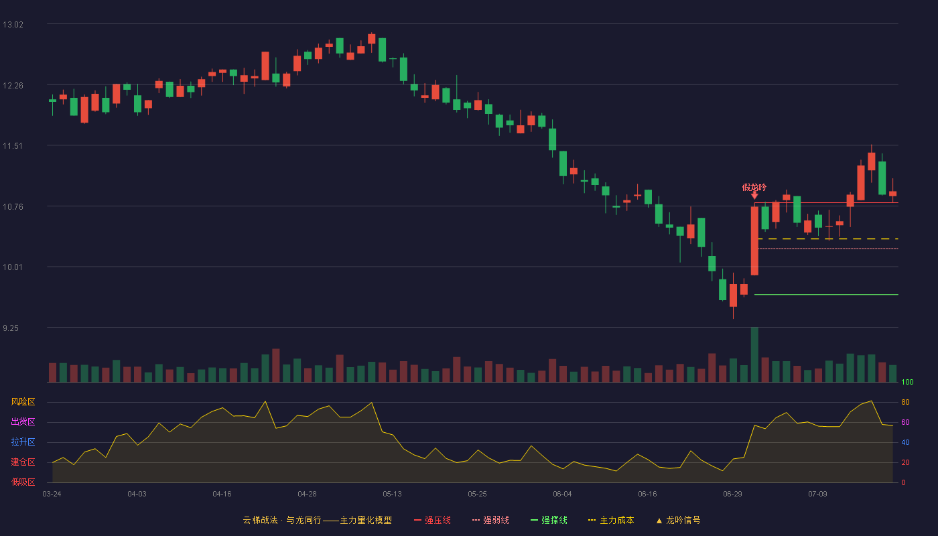Click the 11.51 price axis label

tap(13, 146)
